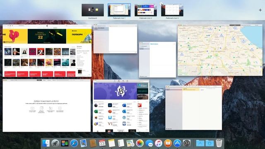Open Mission Control icon in Dock
This screenshot has width=265, height=149.
[65, 143]
